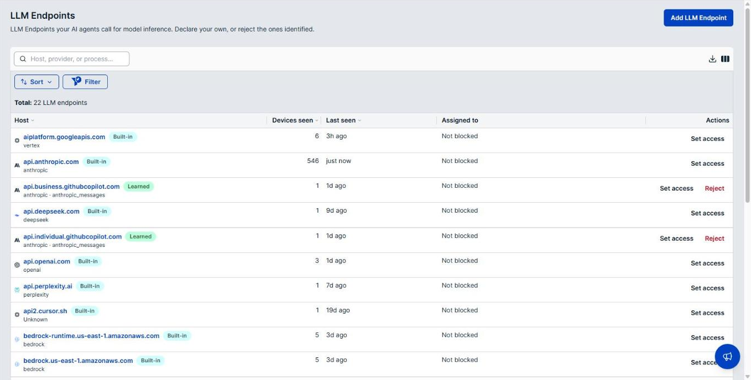Click icon beside api.business.githubcopilot.com
This screenshot has width=751, height=380.
pyautogui.click(x=17, y=190)
